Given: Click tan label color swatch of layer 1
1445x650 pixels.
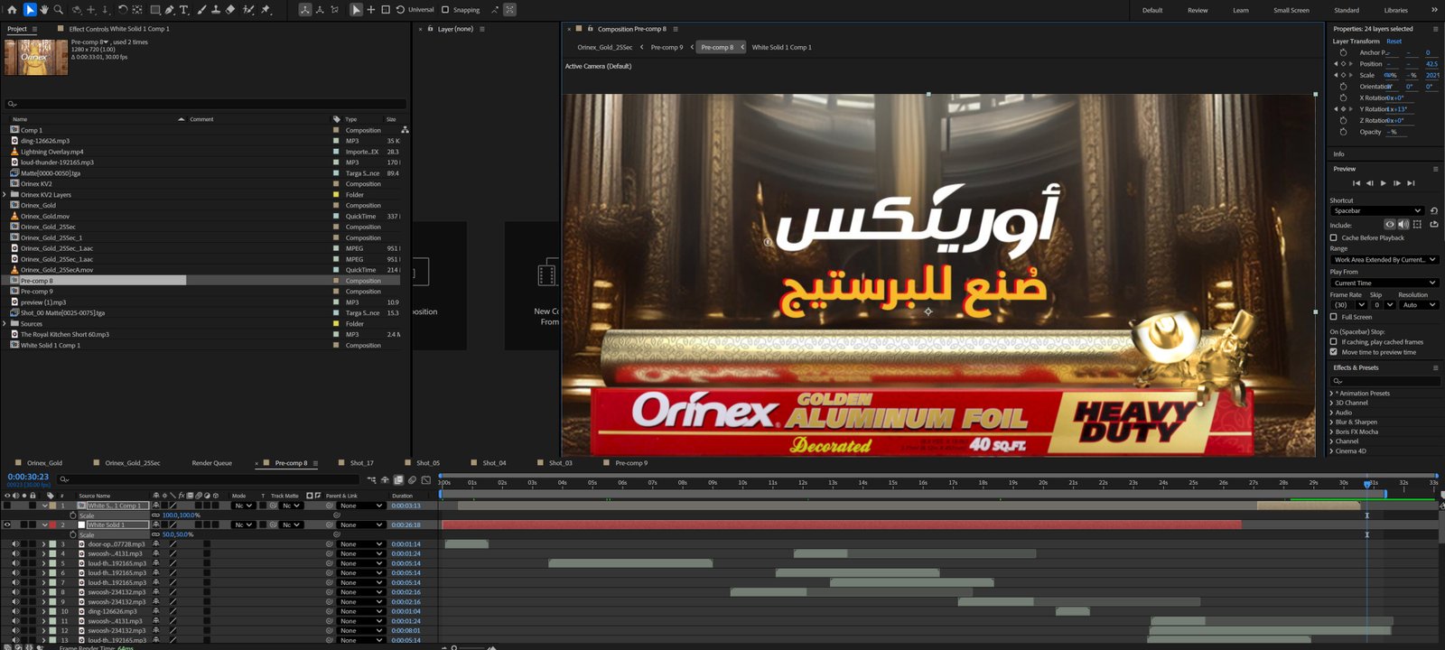Looking at the screenshot, I should click(52, 506).
